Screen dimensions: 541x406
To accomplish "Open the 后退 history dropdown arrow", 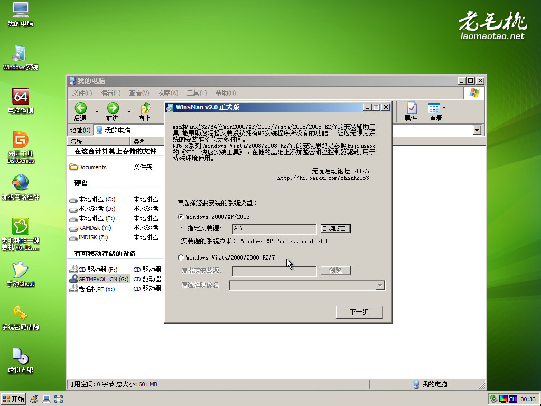I will 97,112.
